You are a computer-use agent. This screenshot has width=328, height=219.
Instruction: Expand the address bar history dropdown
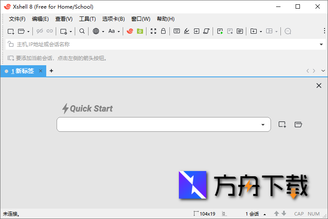pyautogui.click(x=322, y=44)
